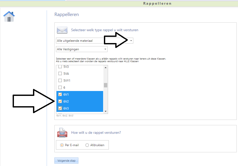Click the class list scrollbar thumb
Screen dimensions: 238x166
[105, 85]
